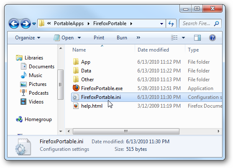Click Print in the toolbar
233x168 pixels.
tap(99, 38)
